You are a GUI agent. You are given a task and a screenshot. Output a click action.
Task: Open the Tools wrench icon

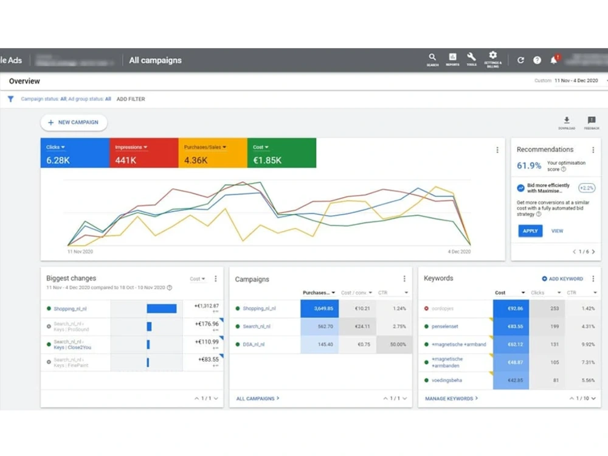(472, 60)
